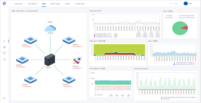Click the bottom-left sidebar collapse icon
Viewport: 201px width, 103px height.
coord(4,98)
